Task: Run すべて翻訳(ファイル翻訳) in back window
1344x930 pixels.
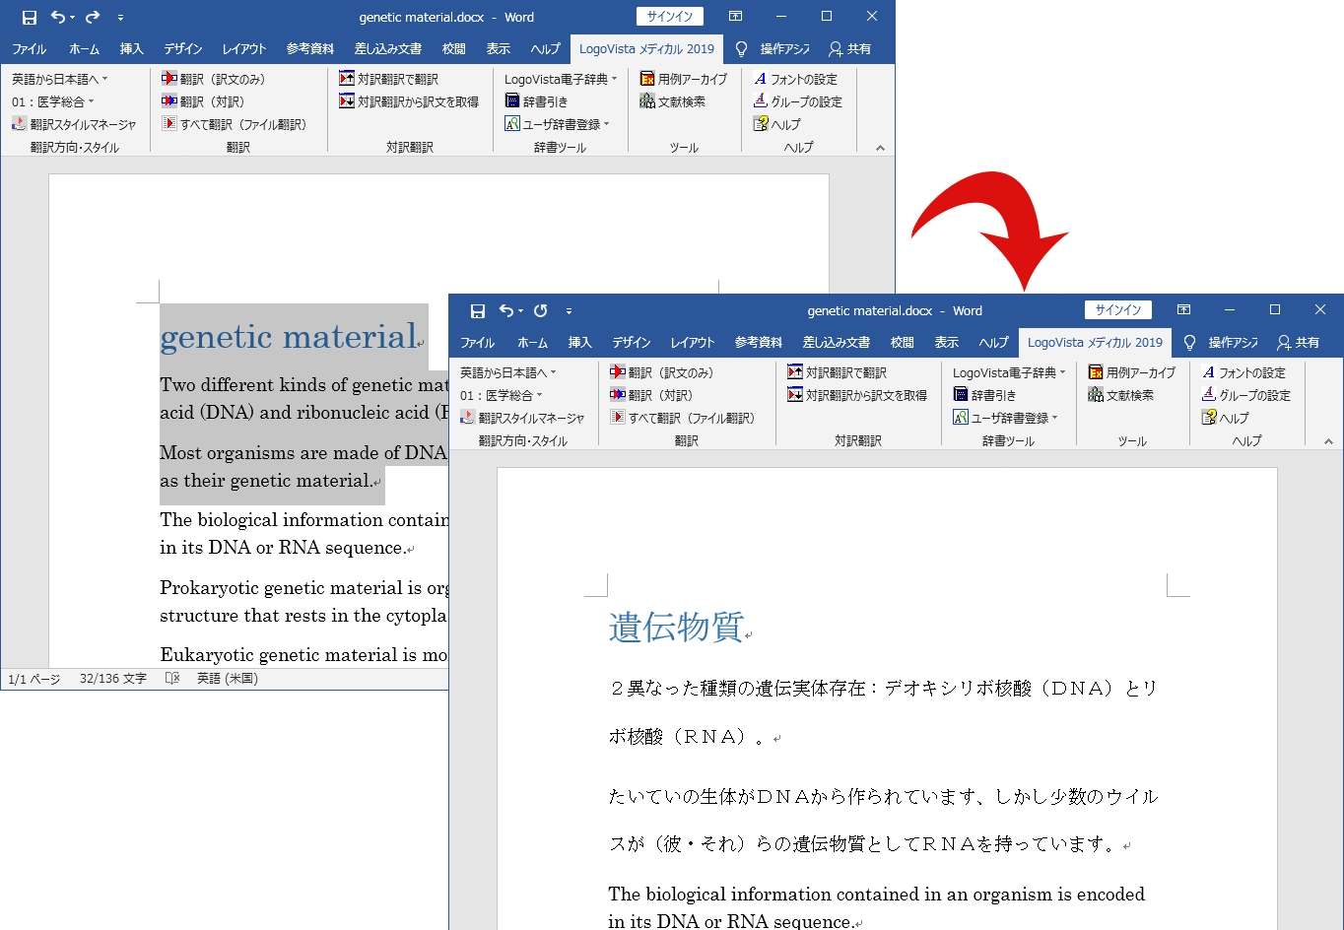Action: [x=235, y=124]
